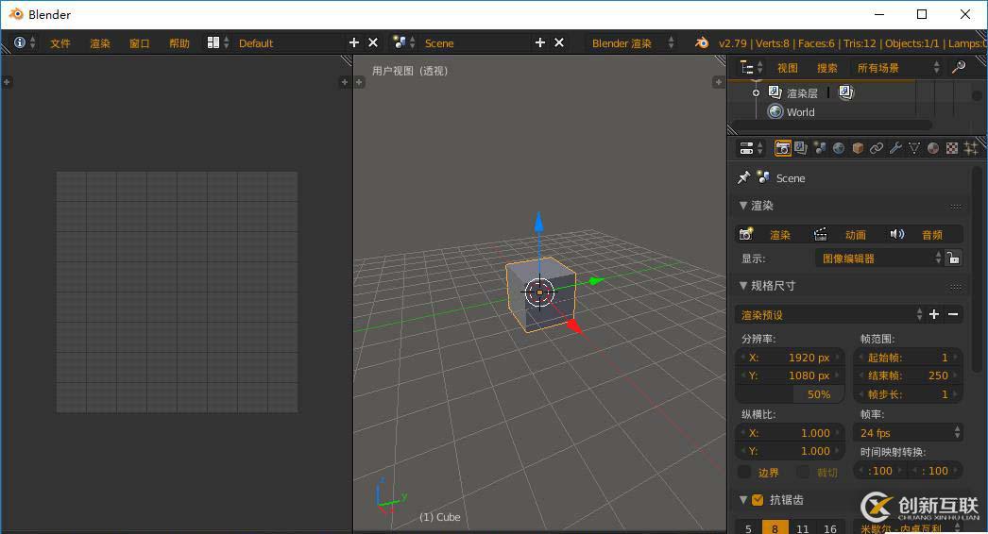The width and height of the screenshot is (988, 534).
Task: Select the Object properties cube icon
Action: 858,148
